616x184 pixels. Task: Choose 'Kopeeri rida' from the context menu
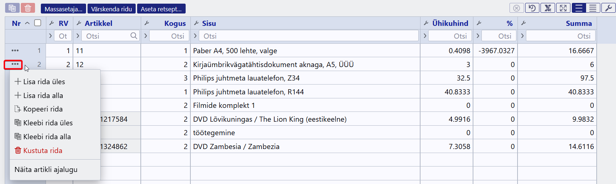tap(43, 109)
